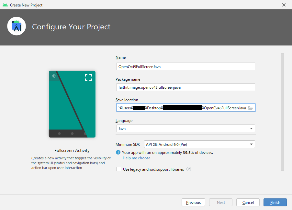Image resolution: width=292 pixels, height=210 pixels.
Task: Click the Configure Your Project heading
Action: [x=71, y=27]
